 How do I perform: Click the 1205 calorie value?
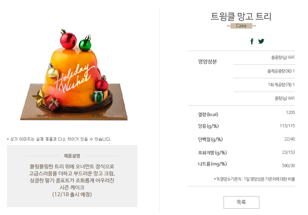290,113
